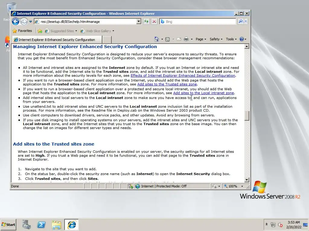Screen dimensions: 309x231
Task: Stop loading with the red X icon
Action: coord(154,21)
